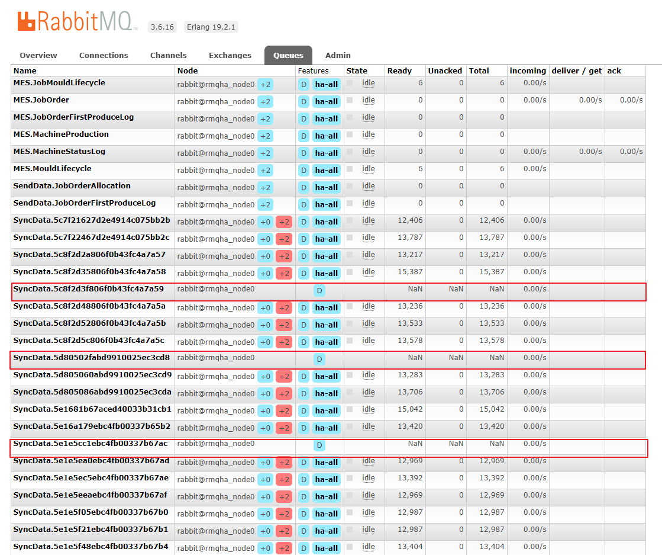The image size is (662, 555).
Task: Click D durable badge for MES.JobMouldLifecycle
Action: click(303, 85)
